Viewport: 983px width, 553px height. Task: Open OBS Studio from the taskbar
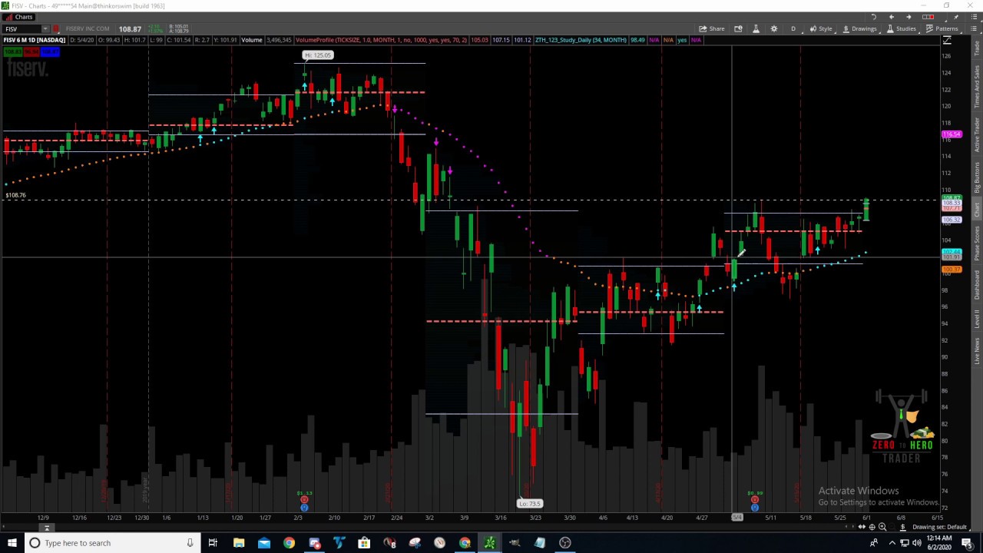[564, 543]
